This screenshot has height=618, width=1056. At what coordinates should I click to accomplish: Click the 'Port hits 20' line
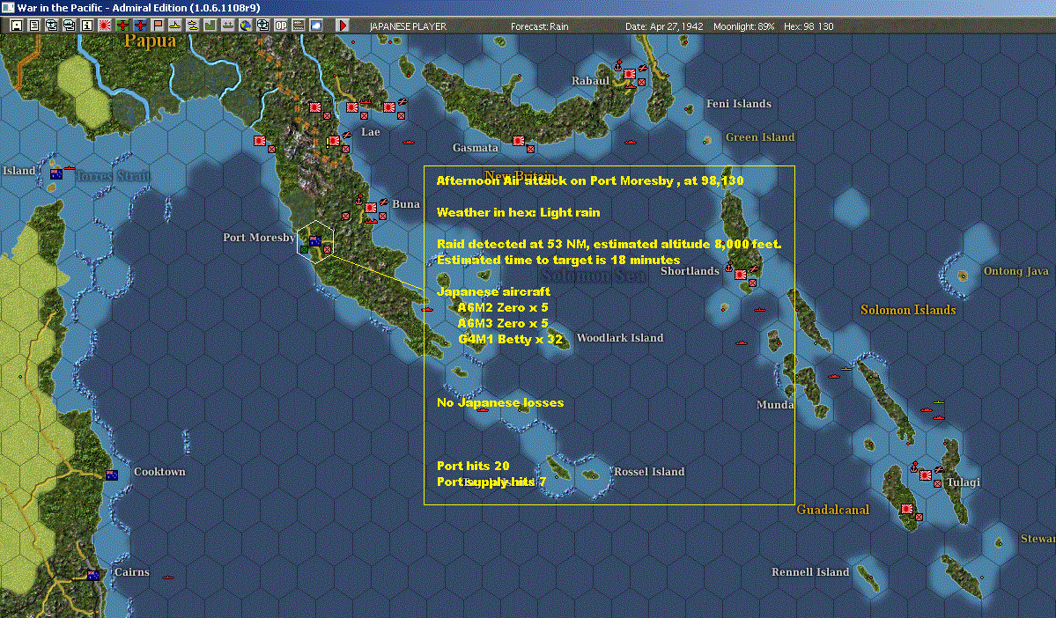point(473,466)
